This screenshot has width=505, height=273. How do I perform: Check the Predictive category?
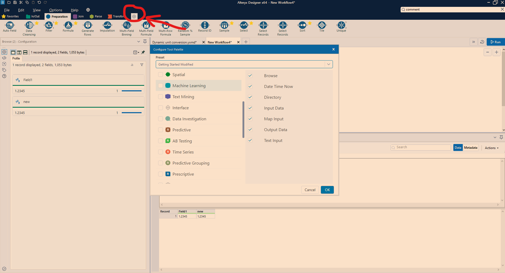click(161, 130)
